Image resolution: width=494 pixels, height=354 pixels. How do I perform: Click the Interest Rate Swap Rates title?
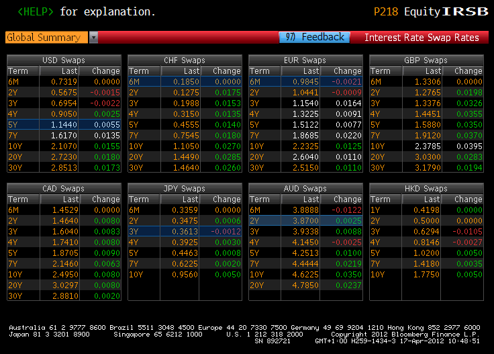[x=422, y=38]
